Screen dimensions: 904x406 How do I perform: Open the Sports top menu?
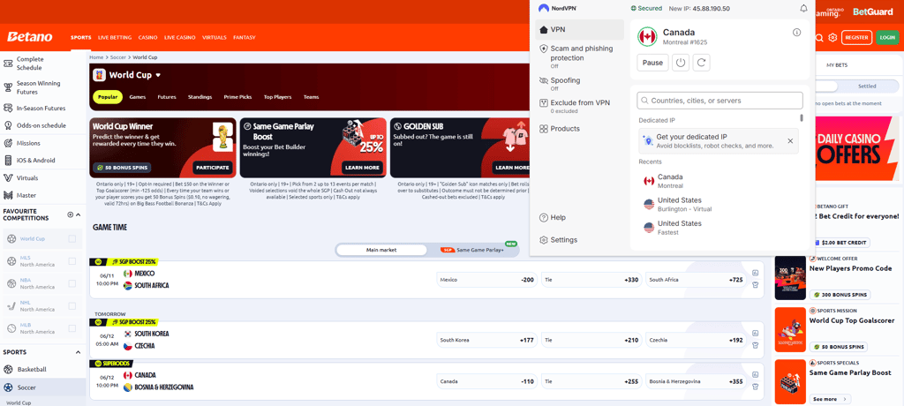[80, 37]
